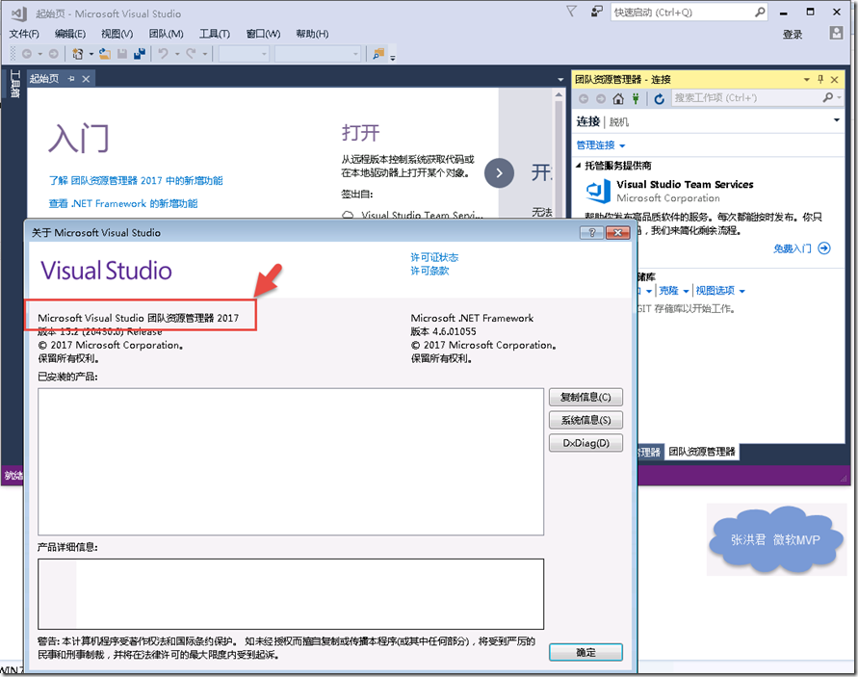The image size is (858, 677).
Task: Open the solution configurations combo box
Action: (x=244, y=54)
